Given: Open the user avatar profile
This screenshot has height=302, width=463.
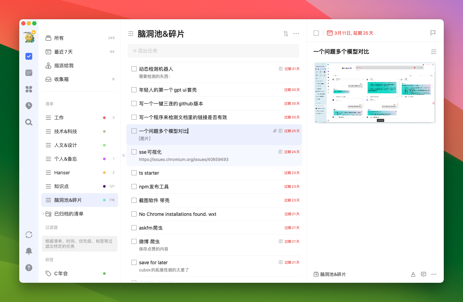Looking at the screenshot, I should [x=29, y=36].
